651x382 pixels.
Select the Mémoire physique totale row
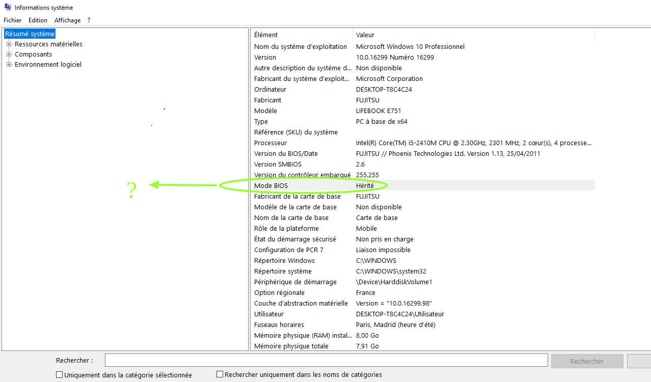click(423, 346)
